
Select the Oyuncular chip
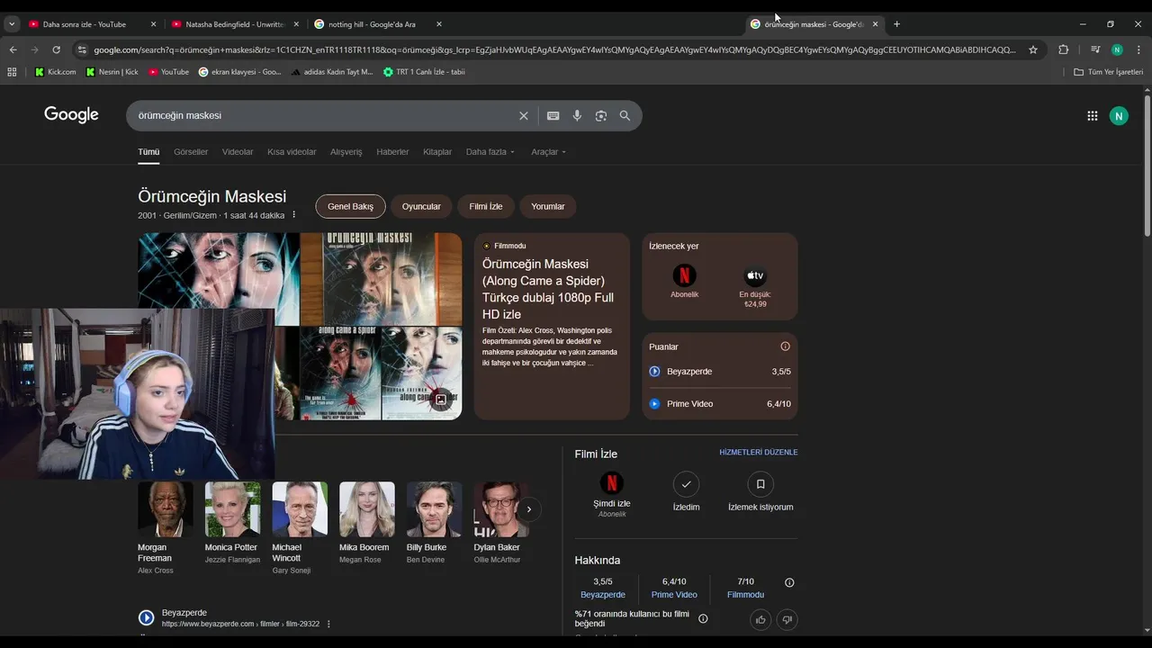click(421, 206)
